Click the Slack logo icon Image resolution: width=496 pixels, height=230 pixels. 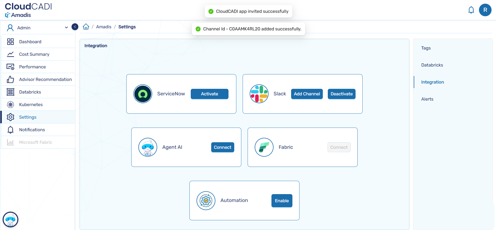pyautogui.click(x=259, y=94)
